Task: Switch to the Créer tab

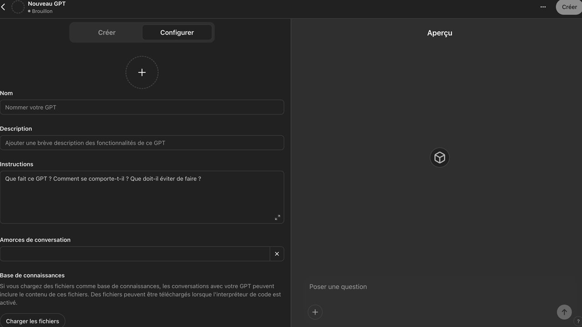Action: (x=107, y=32)
